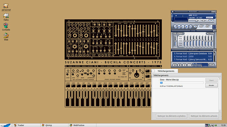This screenshot has width=227, height=127.
Task: Turn the equalizer ON button
Action: coord(175,33)
